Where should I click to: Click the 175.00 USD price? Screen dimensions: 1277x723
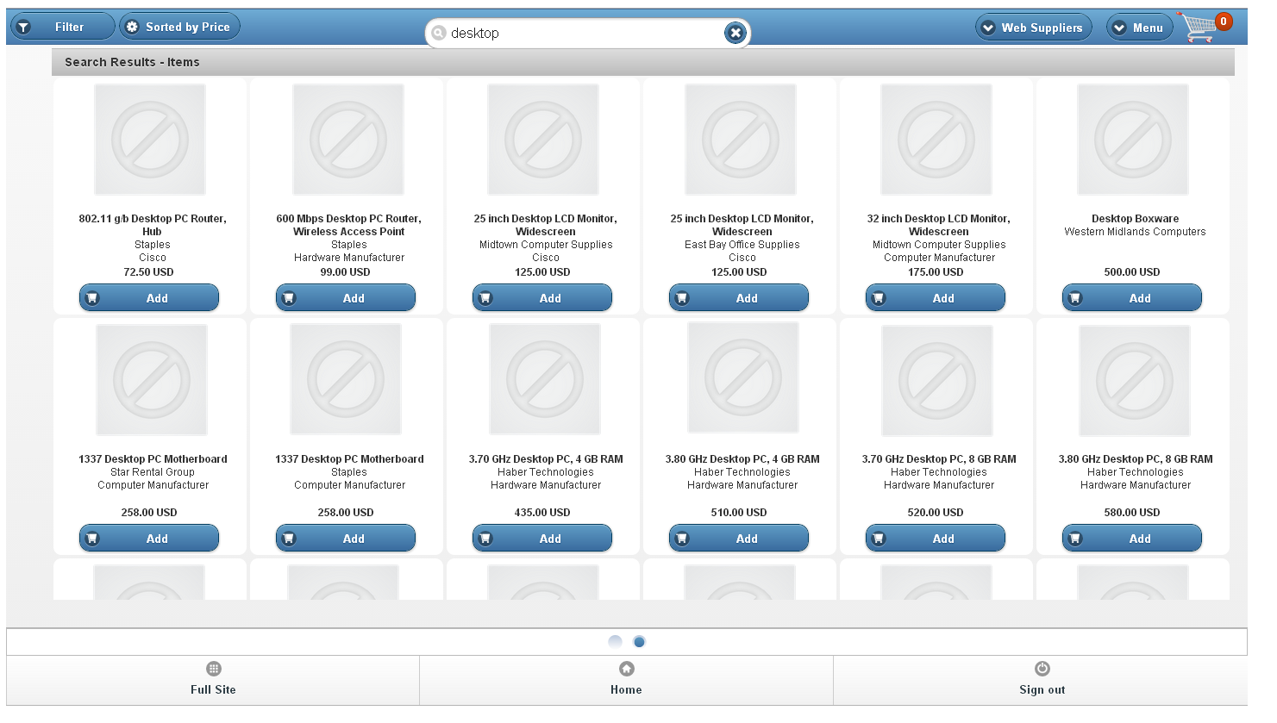pos(936,272)
